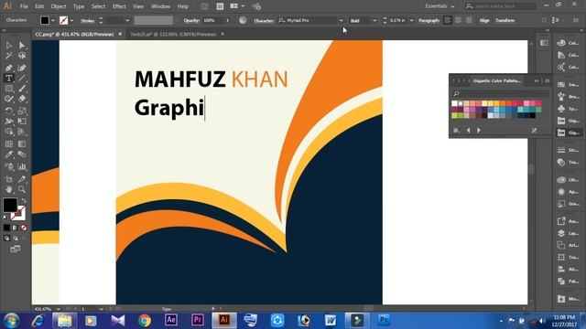The height and width of the screenshot is (329, 586).
Task: Click the palette search field
Action: 500,93
